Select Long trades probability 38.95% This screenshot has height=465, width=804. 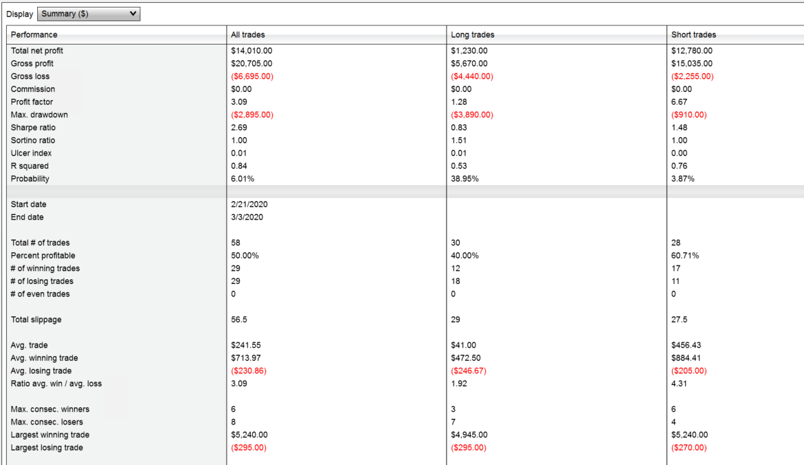pyautogui.click(x=465, y=178)
